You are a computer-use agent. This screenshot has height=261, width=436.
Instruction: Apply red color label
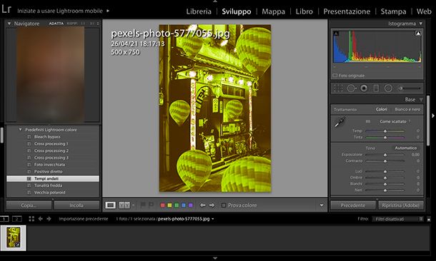click(163, 205)
